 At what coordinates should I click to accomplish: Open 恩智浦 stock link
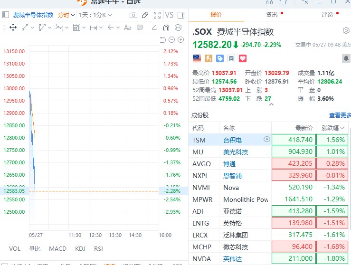[232, 176]
